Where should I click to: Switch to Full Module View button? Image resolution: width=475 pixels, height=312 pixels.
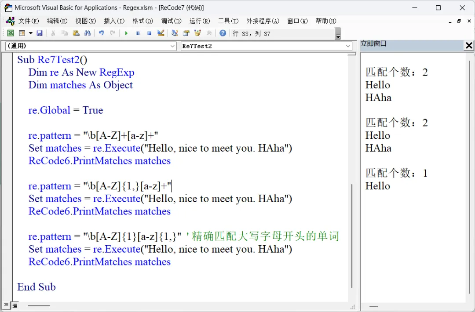(x=14, y=305)
